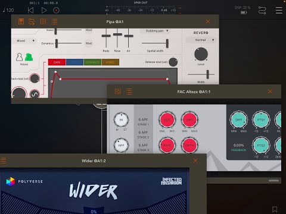This screenshot has width=286, height=214.
Task: Click the Nose fader
Action: click(117, 34)
